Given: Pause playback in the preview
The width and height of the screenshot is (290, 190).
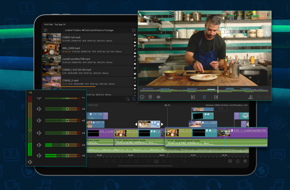Looking at the screenshot, I should tap(204, 97).
